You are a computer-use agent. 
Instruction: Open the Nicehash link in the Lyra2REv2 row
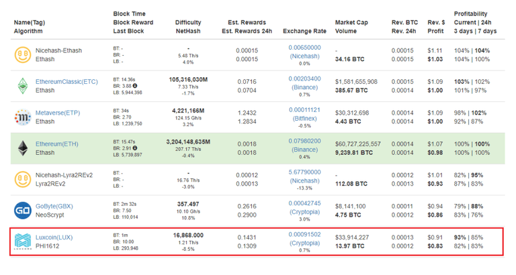tap(304, 180)
